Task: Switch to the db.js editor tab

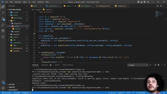Action: point(36,6)
